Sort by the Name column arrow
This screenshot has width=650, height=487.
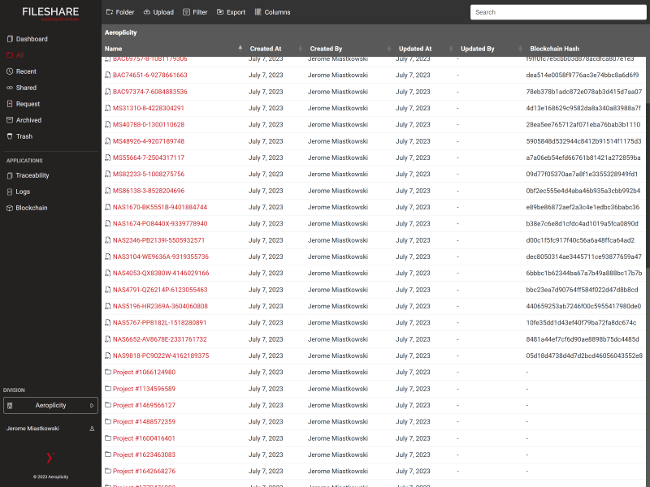pyautogui.click(x=240, y=49)
